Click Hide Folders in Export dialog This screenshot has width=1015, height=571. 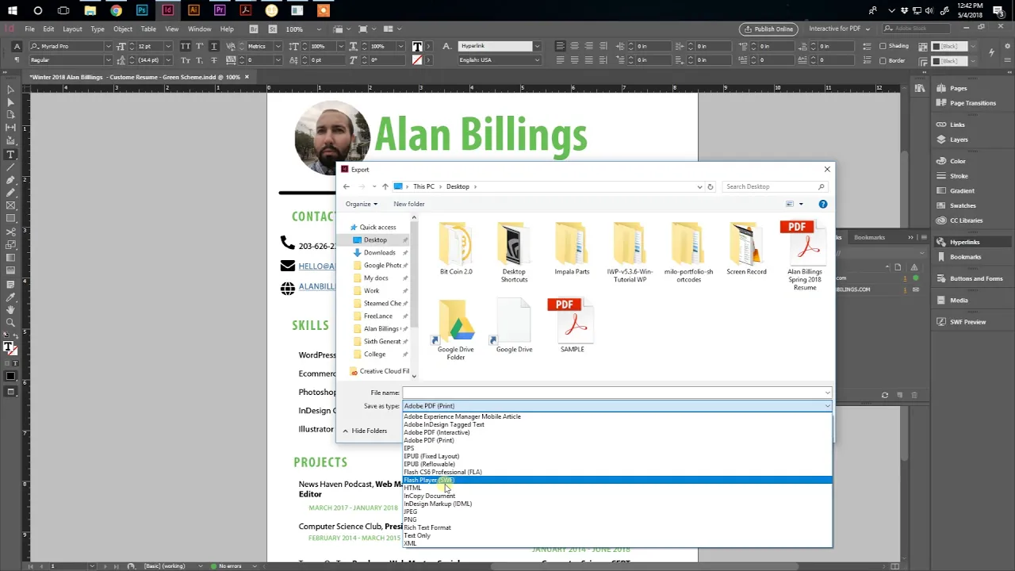[x=365, y=431]
